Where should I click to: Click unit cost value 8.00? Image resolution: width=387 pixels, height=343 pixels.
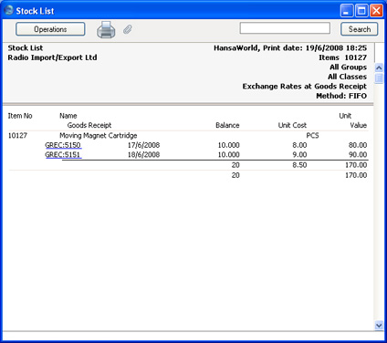(299, 145)
